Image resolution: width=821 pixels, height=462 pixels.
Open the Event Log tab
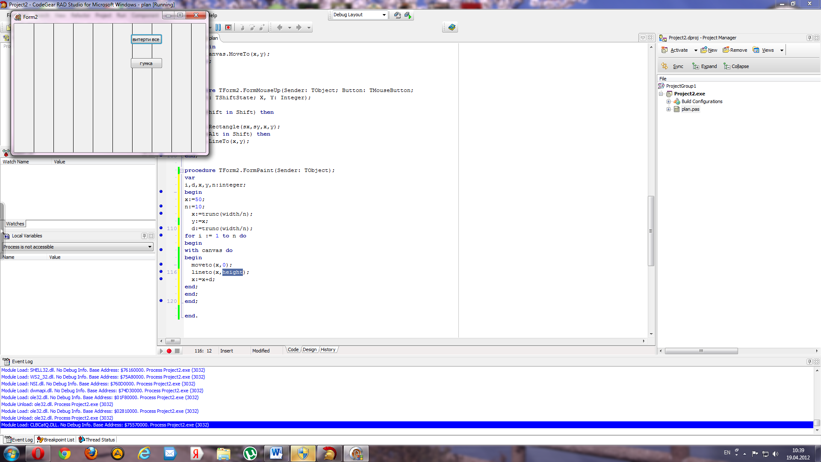coord(19,440)
